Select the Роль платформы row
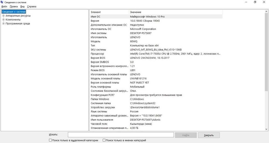This screenshot has width=269, height=143. [x=156, y=87]
